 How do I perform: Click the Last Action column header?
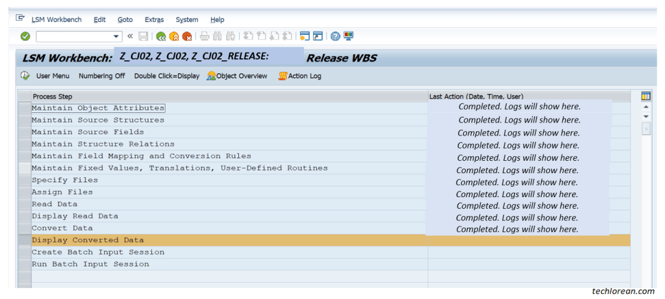click(x=529, y=97)
